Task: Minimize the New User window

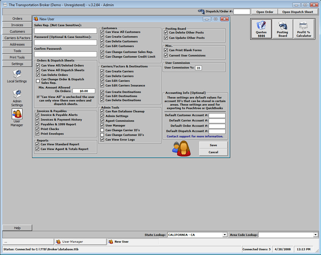Action: (207, 19)
